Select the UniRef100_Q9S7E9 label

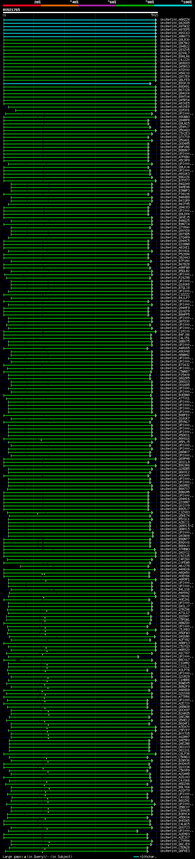[x=175, y=77]
